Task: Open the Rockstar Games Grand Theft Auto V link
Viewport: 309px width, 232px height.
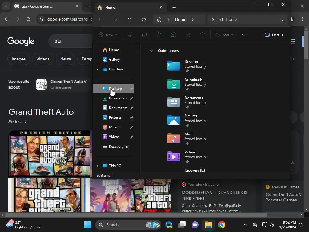Action: click(x=284, y=197)
